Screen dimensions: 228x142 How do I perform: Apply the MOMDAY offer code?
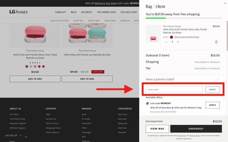point(212,105)
